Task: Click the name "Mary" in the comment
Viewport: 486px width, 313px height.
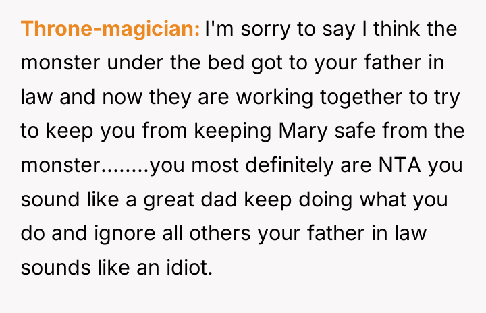Action: click(303, 132)
